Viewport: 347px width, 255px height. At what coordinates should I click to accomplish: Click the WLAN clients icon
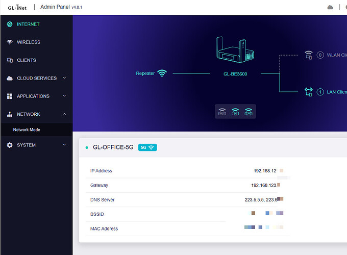click(x=308, y=55)
